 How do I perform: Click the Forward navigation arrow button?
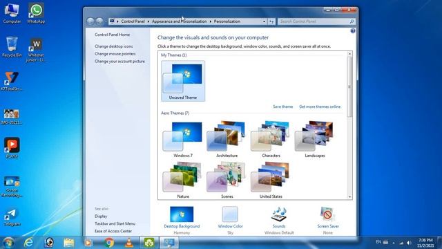[x=99, y=21]
